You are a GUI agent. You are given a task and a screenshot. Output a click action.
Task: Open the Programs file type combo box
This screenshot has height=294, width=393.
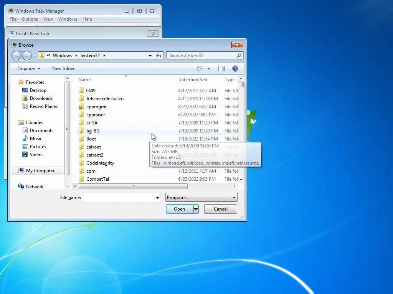(x=201, y=198)
